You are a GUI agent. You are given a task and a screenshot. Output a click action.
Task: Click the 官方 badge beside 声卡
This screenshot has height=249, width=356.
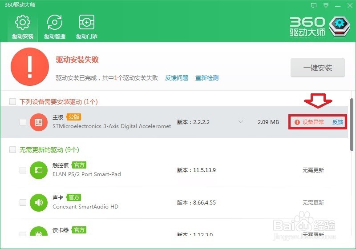click(73, 197)
